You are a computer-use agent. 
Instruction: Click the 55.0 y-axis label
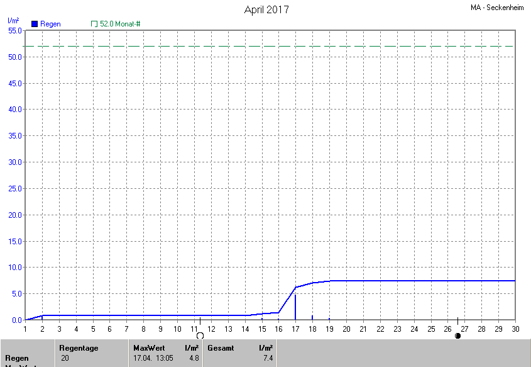15,30
